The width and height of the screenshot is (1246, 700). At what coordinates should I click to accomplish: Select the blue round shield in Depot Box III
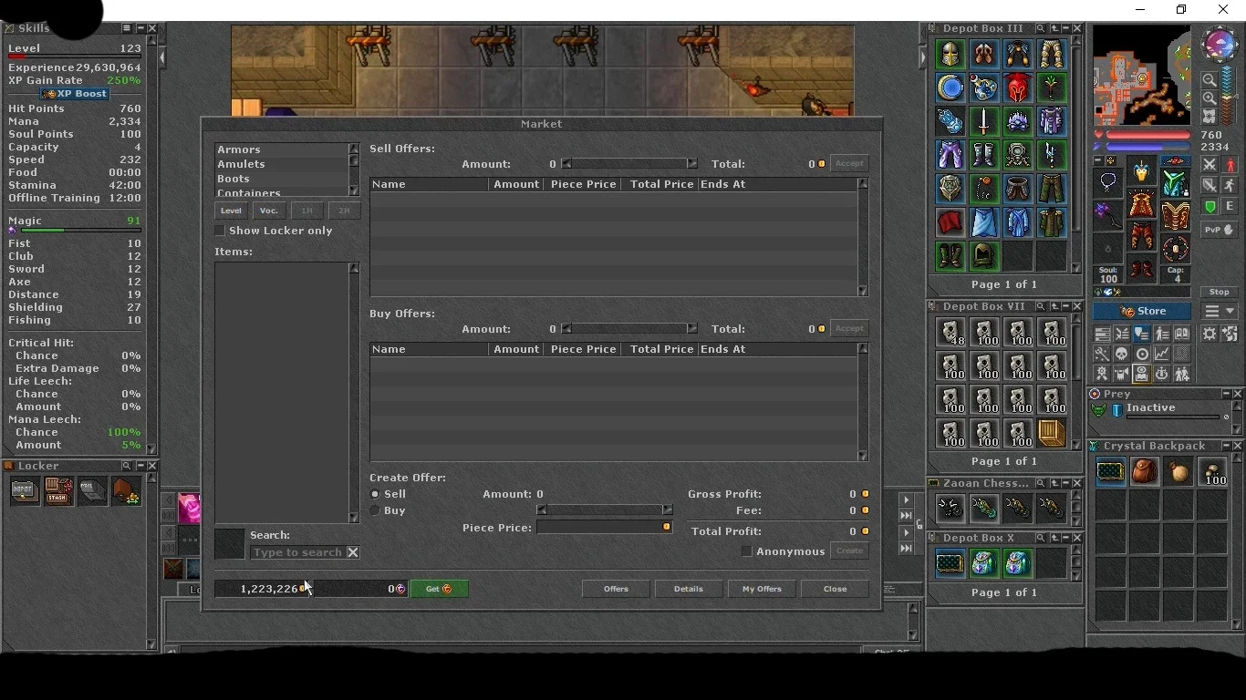coord(950,88)
